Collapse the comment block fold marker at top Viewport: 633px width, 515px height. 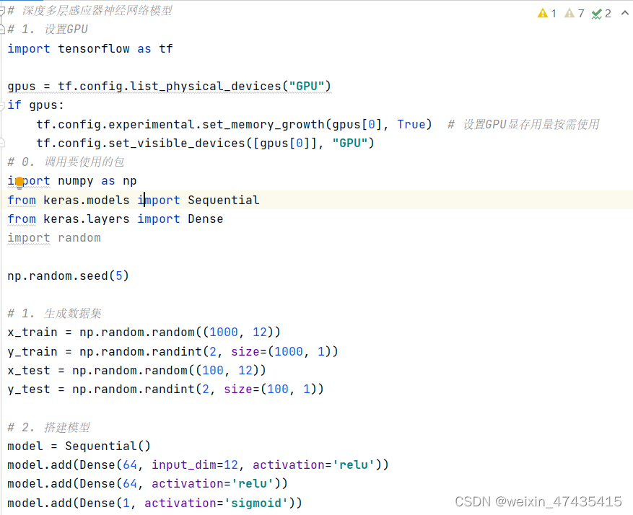2,11
